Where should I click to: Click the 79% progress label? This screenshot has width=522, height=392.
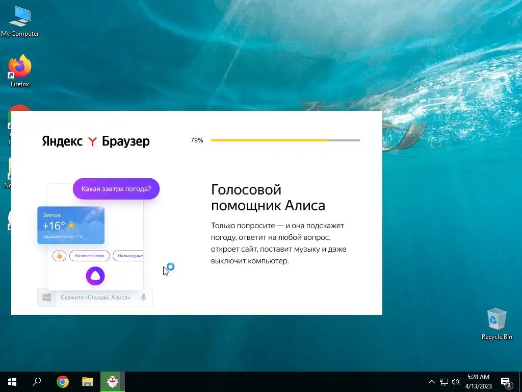pyautogui.click(x=197, y=140)
